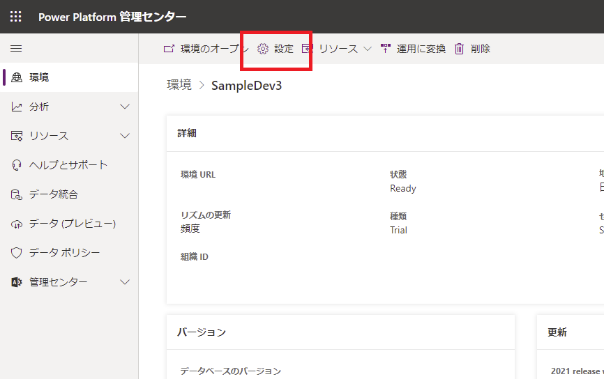This screenshot has height=379, width=604.
Task: Click the 設定 toolbar button
Action: 275,49
